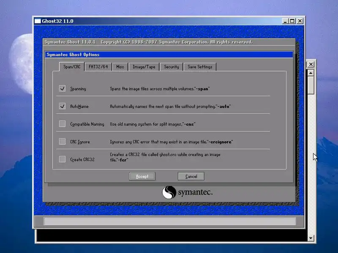The width and height of the screenshot is (338, 253).
Task: Click the Cancel button
Action: (191, 176)
